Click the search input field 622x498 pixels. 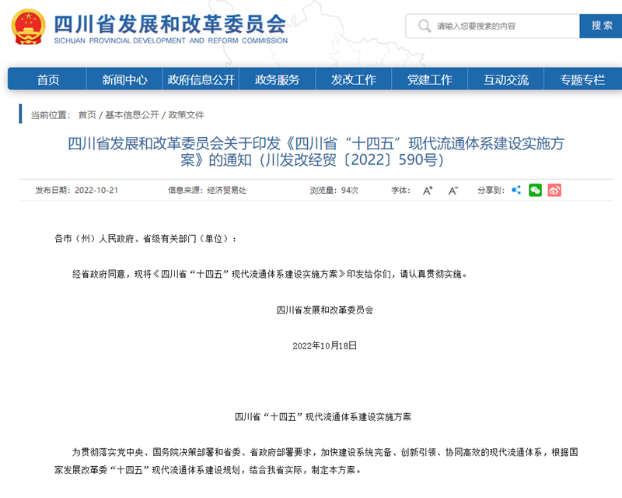[x=493, y=26]
